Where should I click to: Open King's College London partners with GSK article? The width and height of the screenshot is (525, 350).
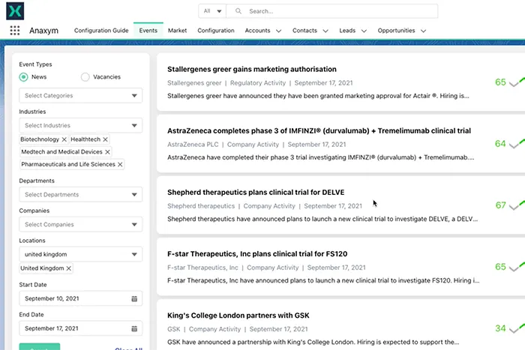pyautogui.click(x=238, y=316)
